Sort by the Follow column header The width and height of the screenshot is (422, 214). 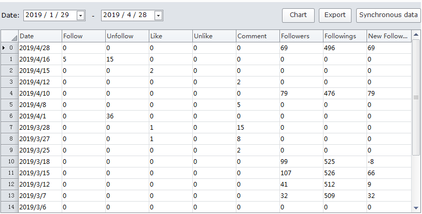[x=83, y=36]
